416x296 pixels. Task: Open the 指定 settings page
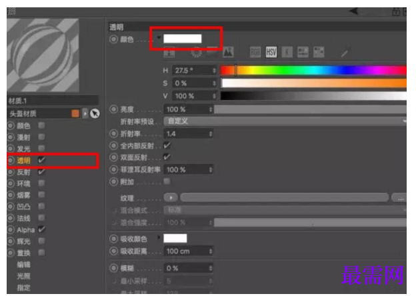[23, 287]
